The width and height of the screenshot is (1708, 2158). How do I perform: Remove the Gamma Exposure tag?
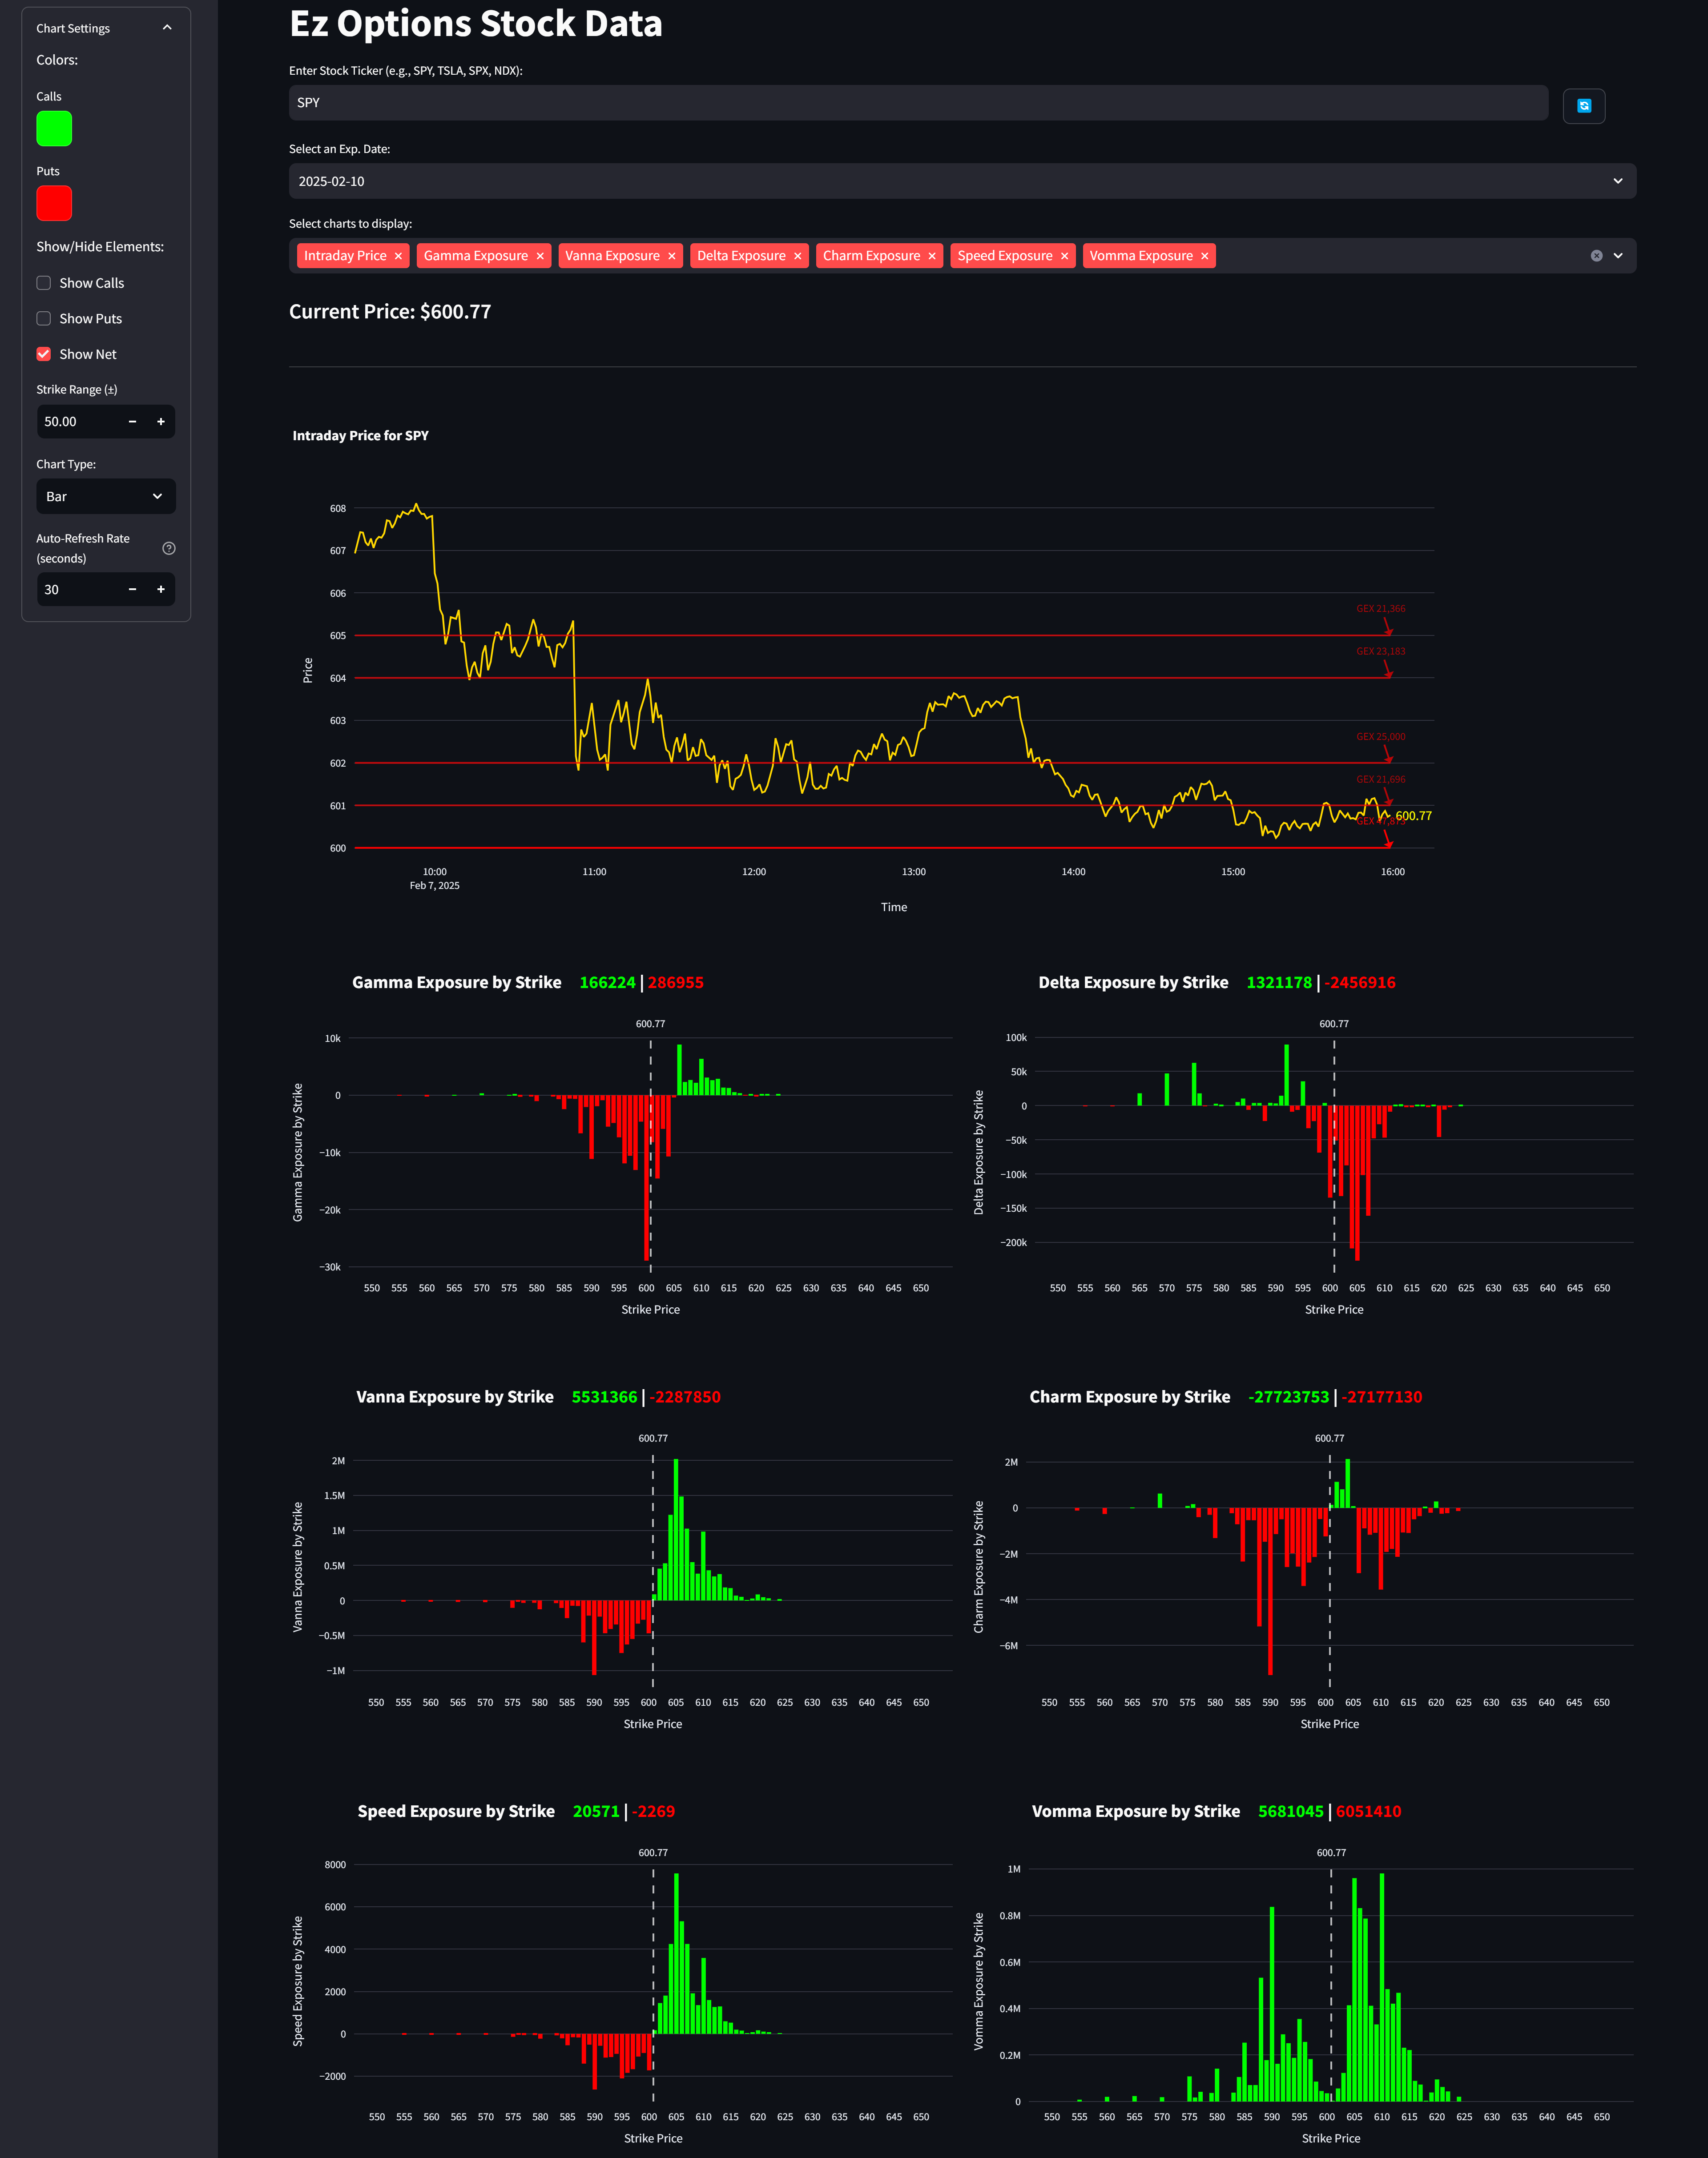point(540,256)
